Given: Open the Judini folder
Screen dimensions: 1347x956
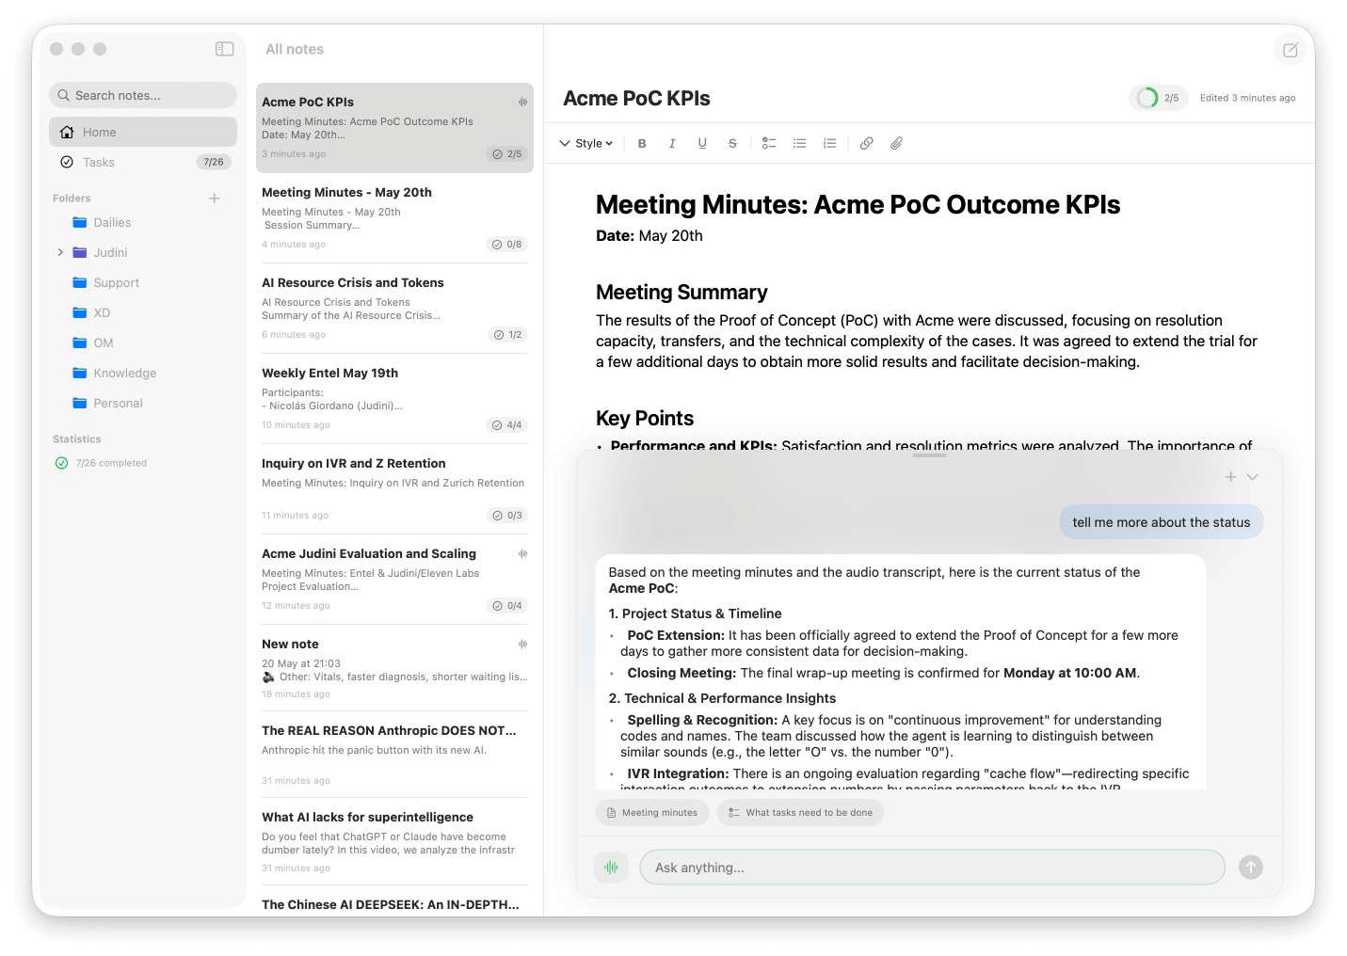Looking at the screenshot, I should point(110,253).
